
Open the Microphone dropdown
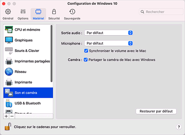tap(109, 43)
